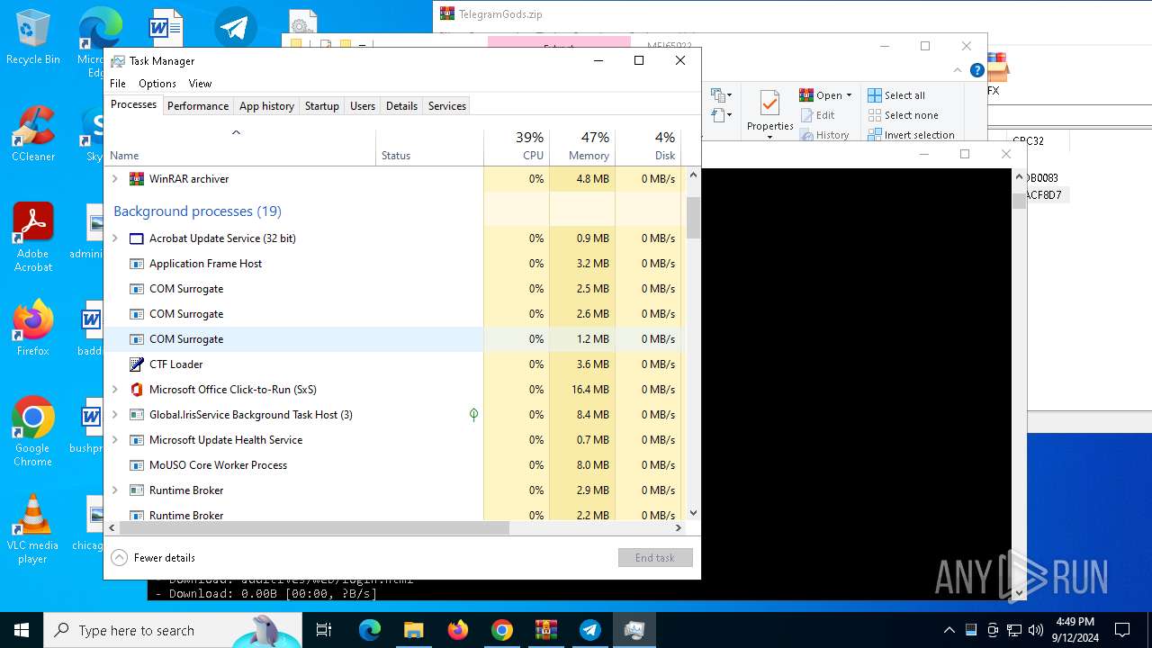Viewport: 1152px width, 648px height.
Task: Sort processes by Memory column
Action: (x=582, y=147)
